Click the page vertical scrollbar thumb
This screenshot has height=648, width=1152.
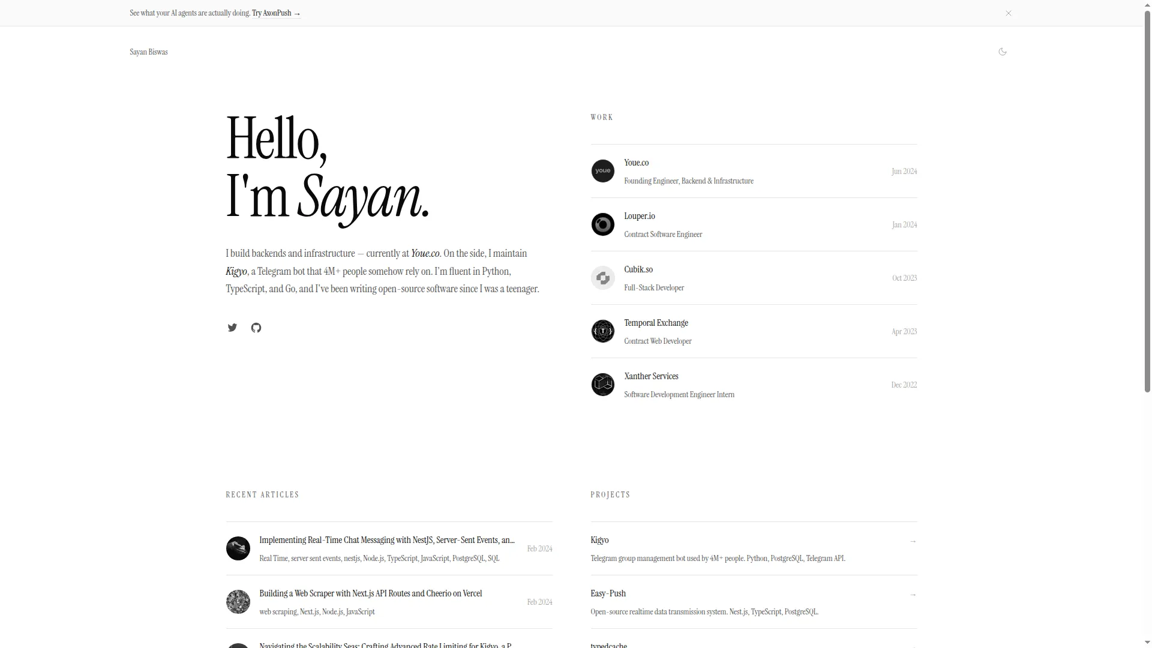[x=1147, y=200]
